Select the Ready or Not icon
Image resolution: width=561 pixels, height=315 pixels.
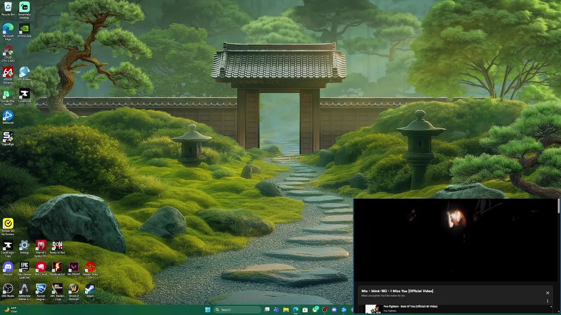(57, 247)
